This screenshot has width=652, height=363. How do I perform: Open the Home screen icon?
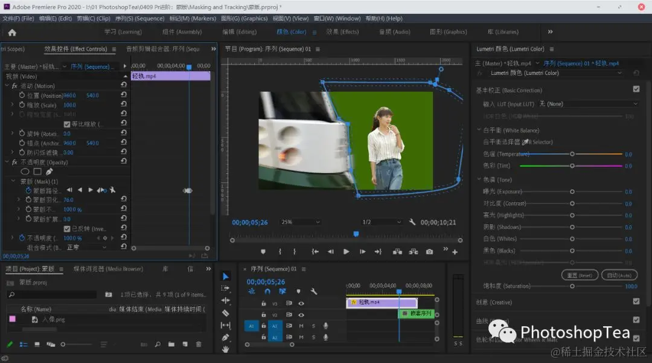tap(12, 32)
